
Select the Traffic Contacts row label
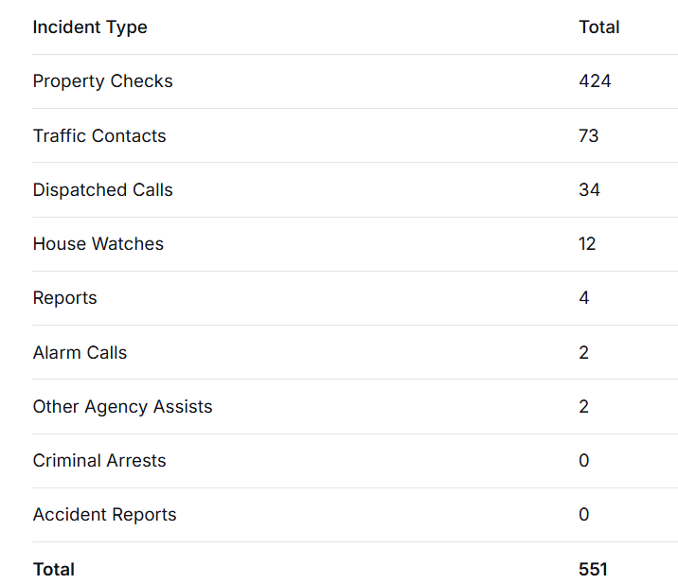99,135
